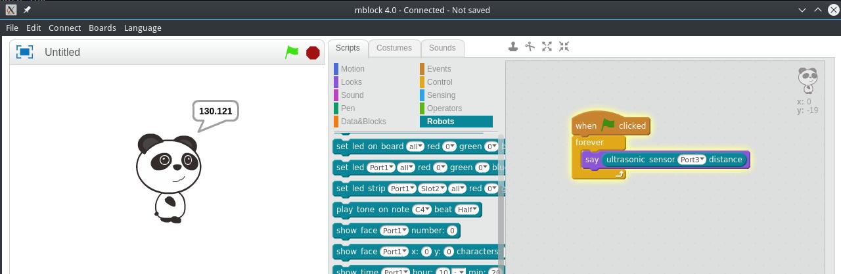Select the Robots block category

point(456,122)
